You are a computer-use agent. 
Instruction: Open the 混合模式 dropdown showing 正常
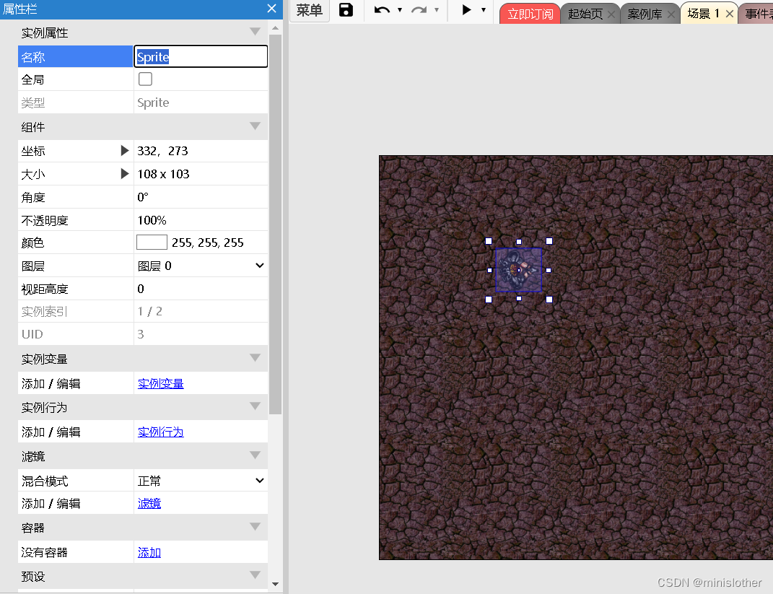[x=201, y=481]
